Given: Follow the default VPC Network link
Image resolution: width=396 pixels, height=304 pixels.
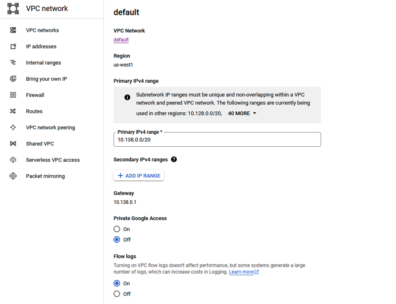Looking at the screenshot, I should (x=121, y=40).
